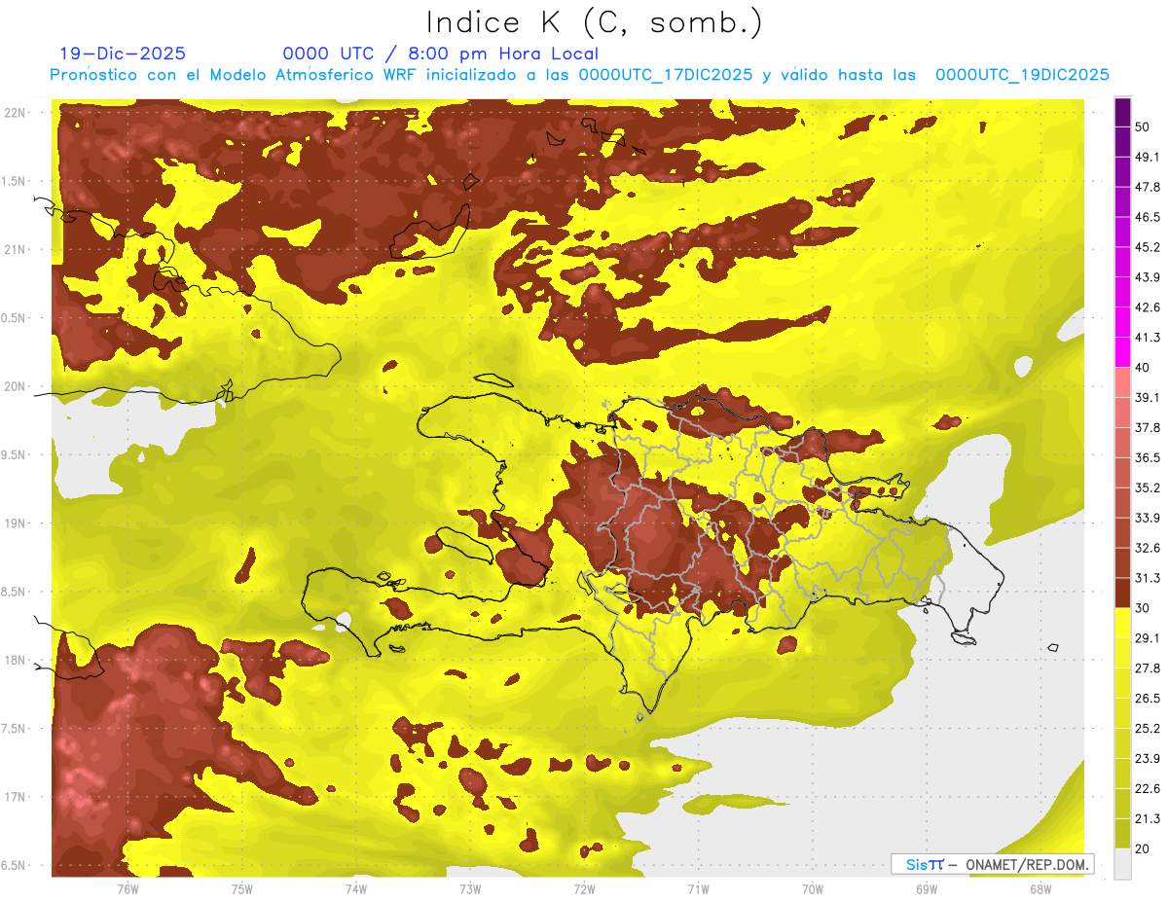Screen dimensions: 1168x902
Task: Click "0000 UTC / 8:00 pm Hora Local" text
Action: tap(440, 54)
